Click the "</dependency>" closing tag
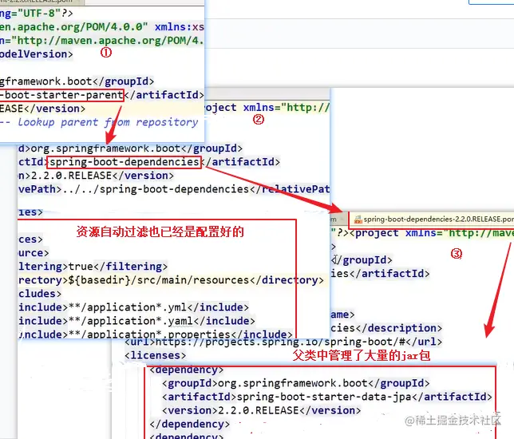 189,425
